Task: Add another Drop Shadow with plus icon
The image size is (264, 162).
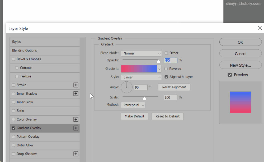Action: click(76, 154)
